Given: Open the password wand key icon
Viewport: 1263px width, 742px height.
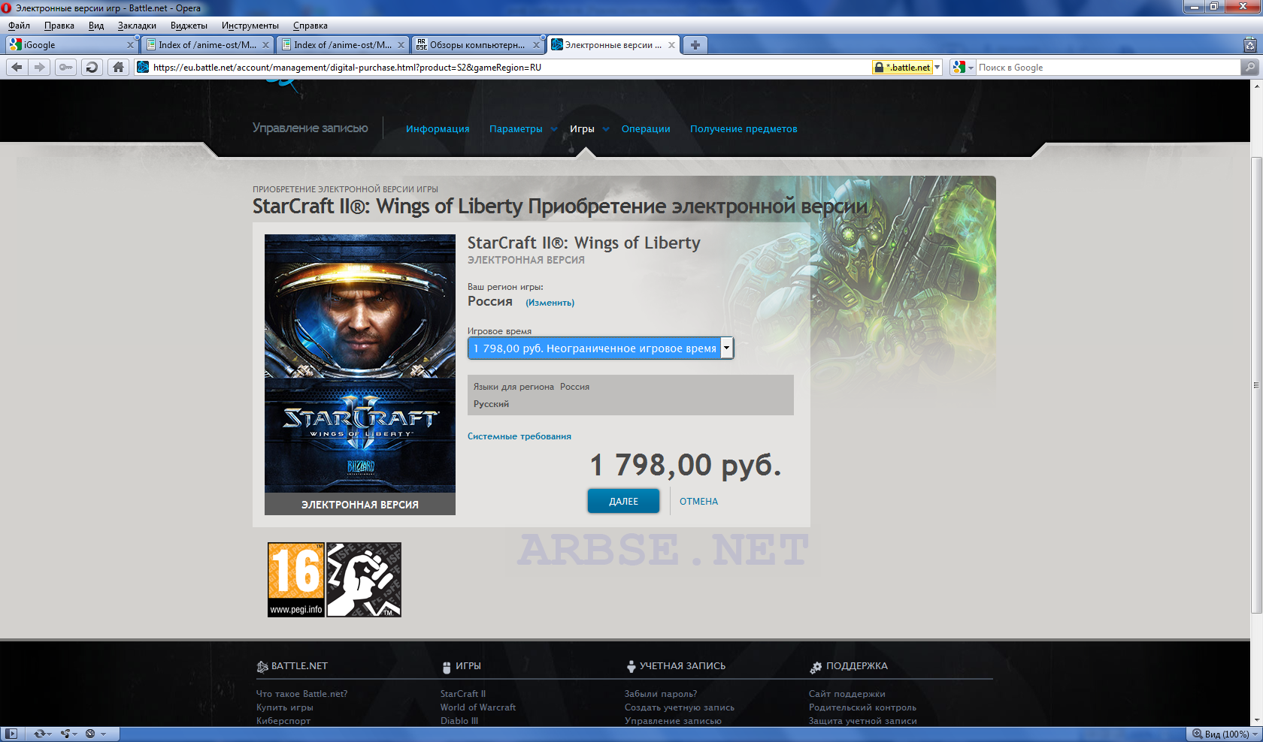Looking at the screenshot, I should 66,67.
